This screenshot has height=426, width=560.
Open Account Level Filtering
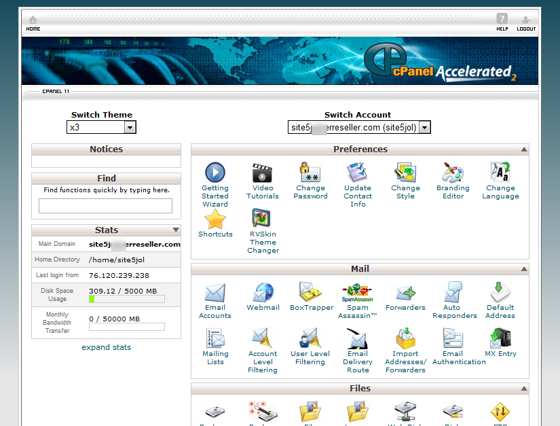(x=263, y=350)
